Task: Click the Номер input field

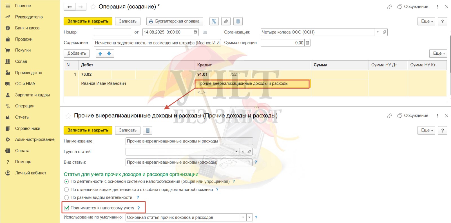Action: pos(112,32)
